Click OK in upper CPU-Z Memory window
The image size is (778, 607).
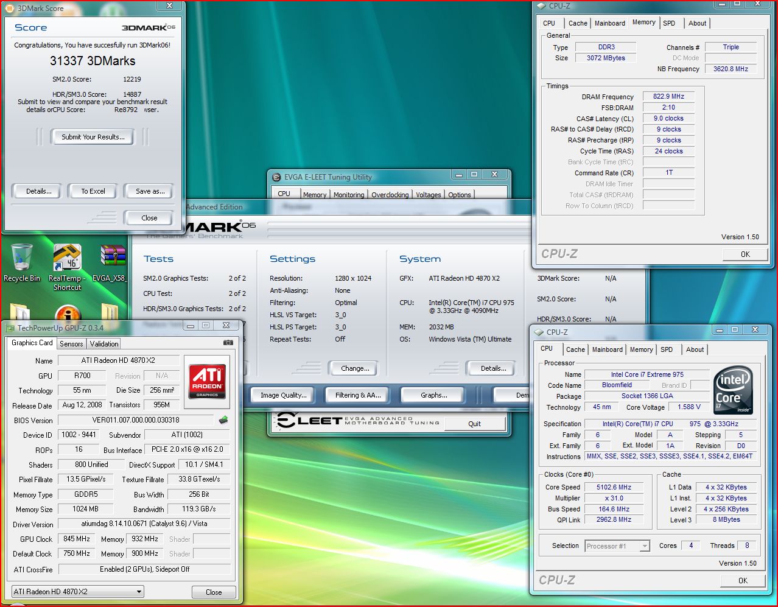coord(745,254)
